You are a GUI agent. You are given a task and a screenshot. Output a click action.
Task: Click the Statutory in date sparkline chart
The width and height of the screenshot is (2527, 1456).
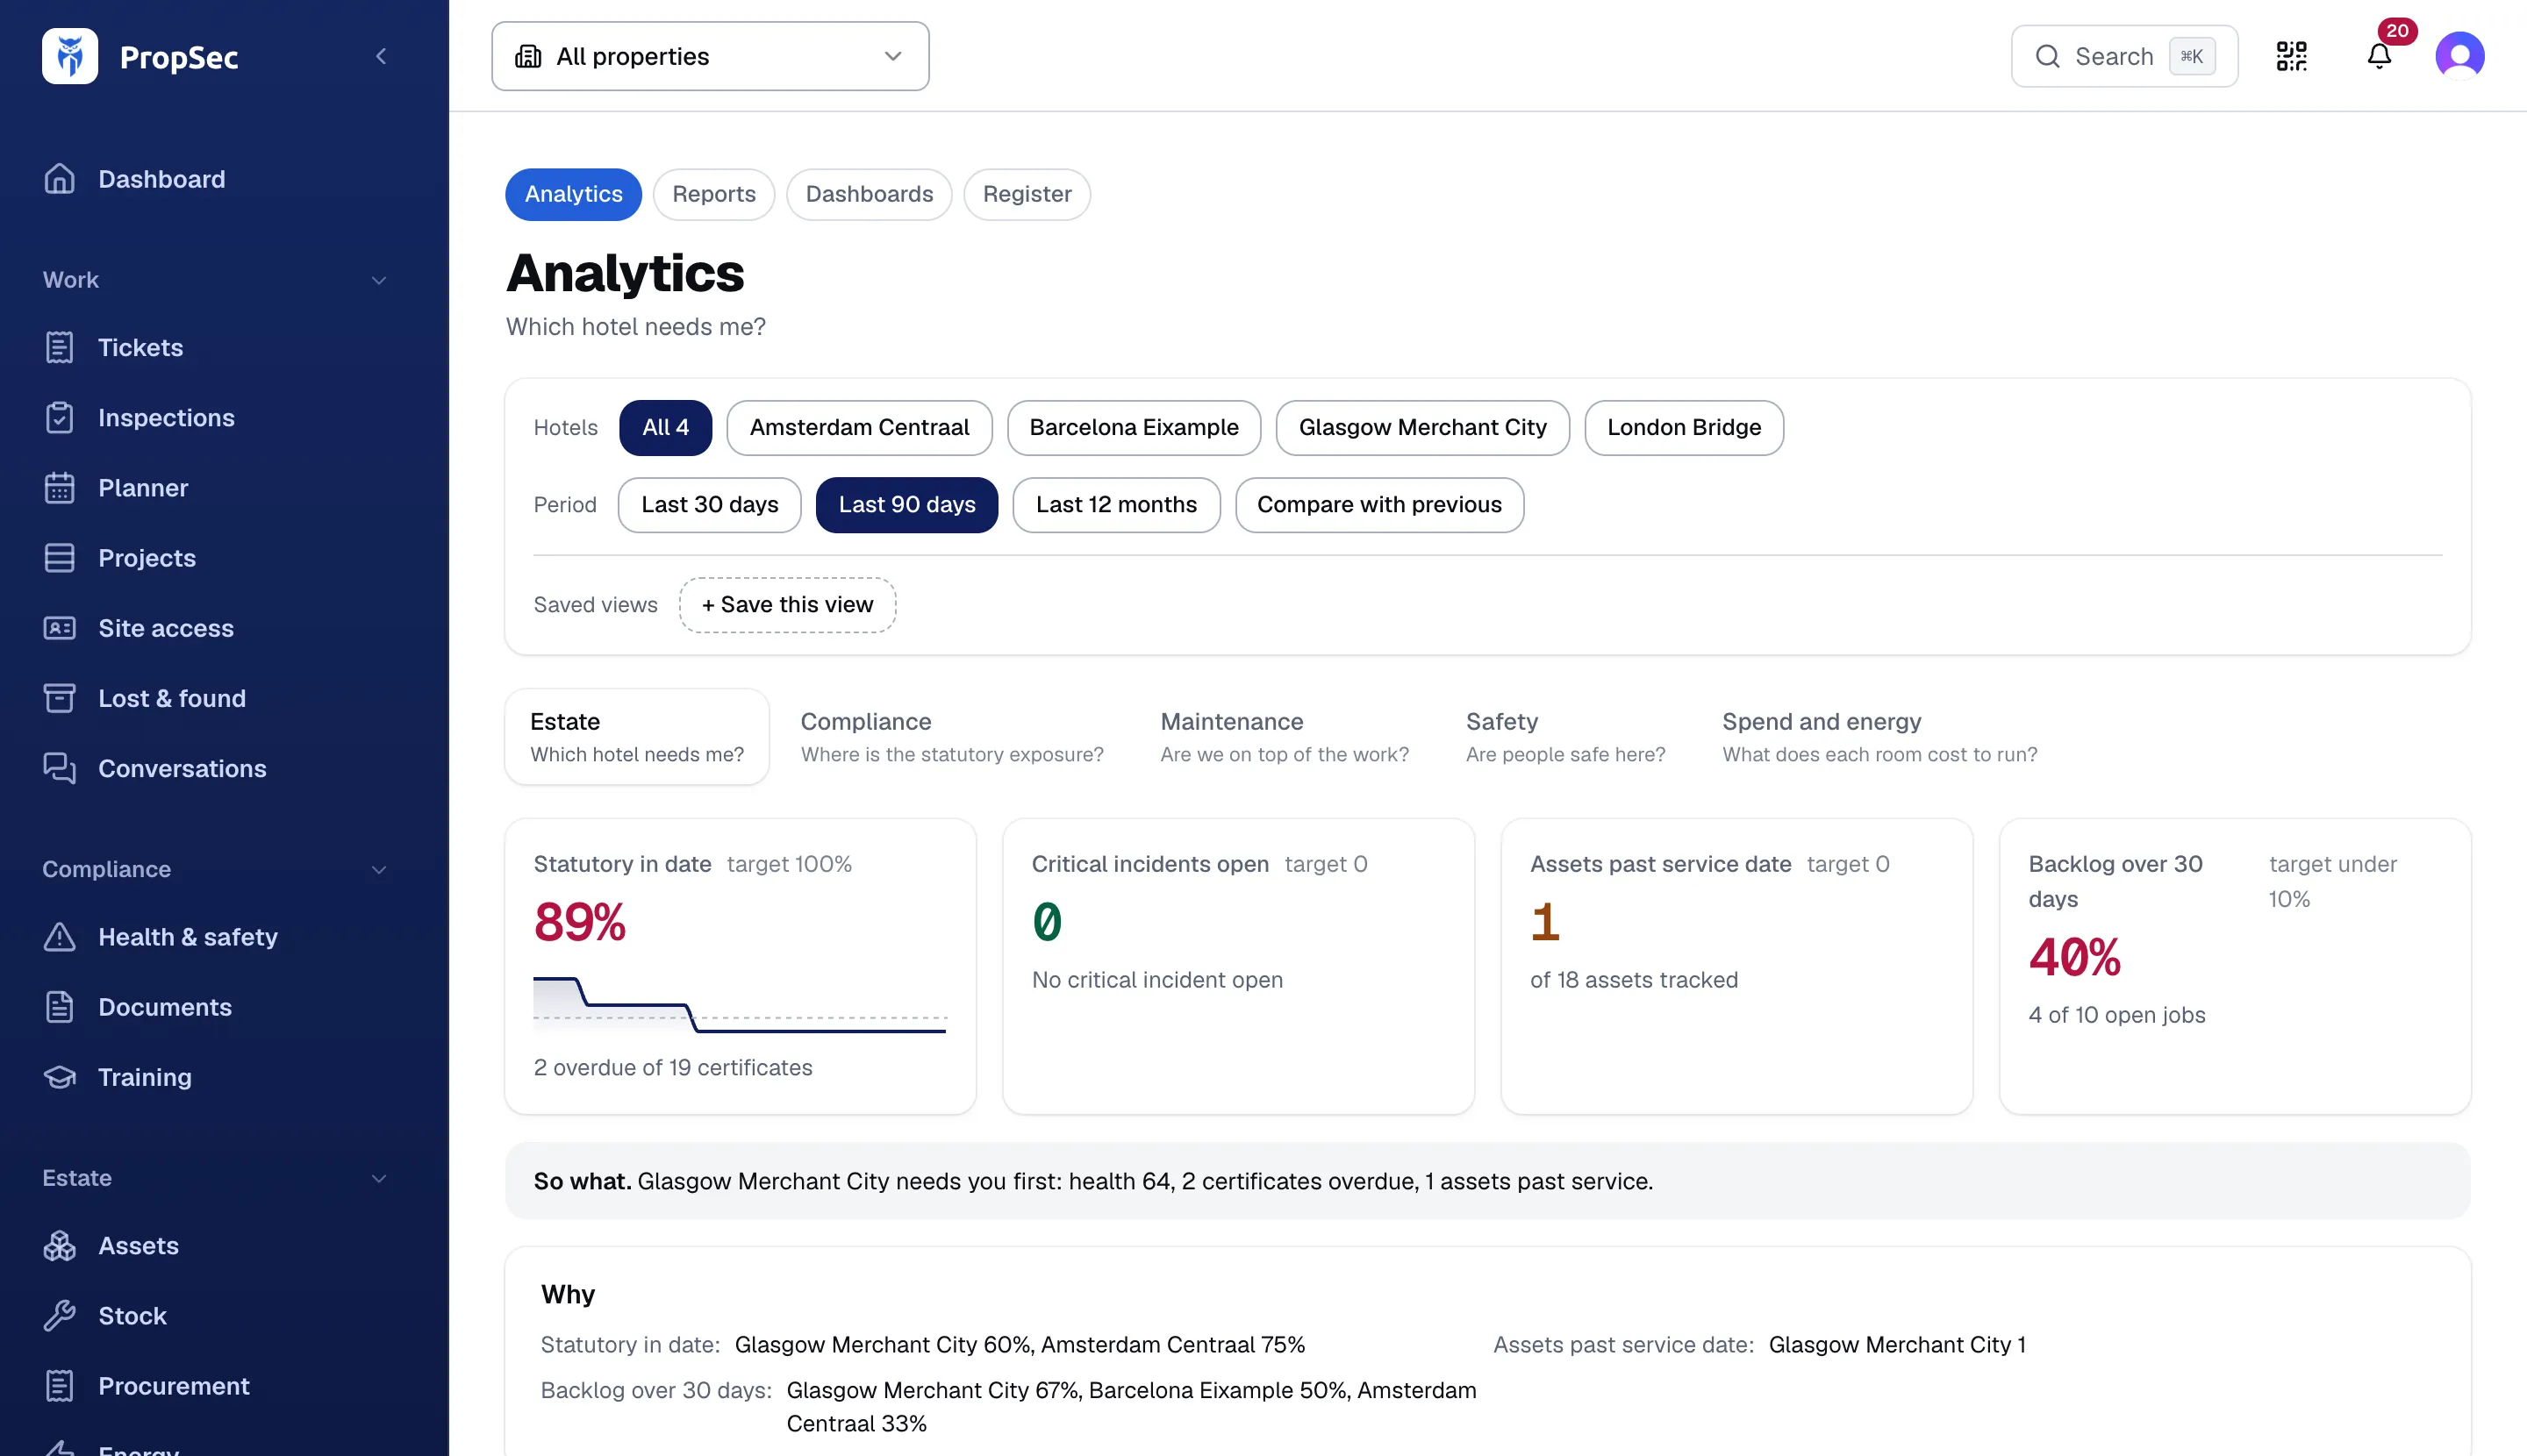point(741,1005)
